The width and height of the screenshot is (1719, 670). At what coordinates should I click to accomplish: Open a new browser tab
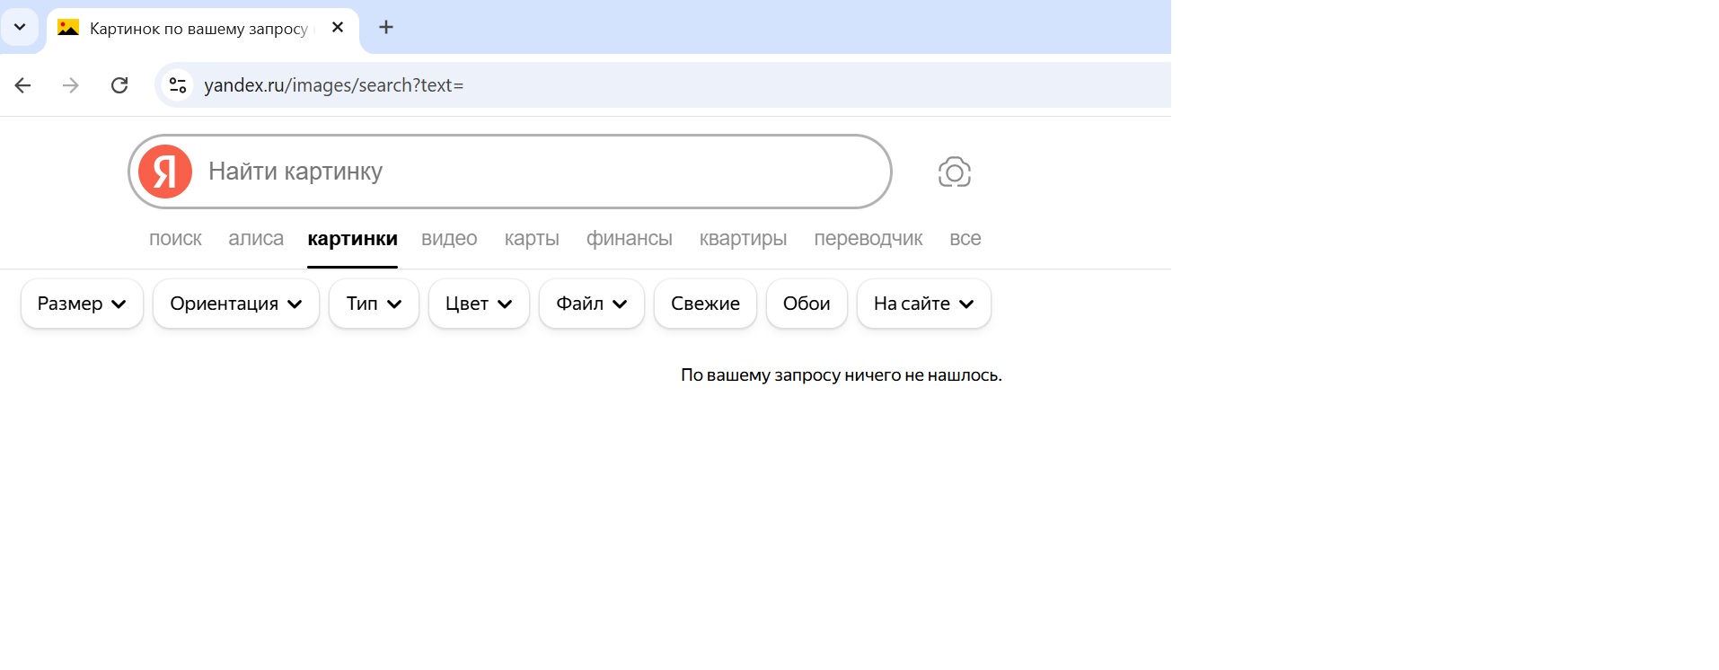386,27
